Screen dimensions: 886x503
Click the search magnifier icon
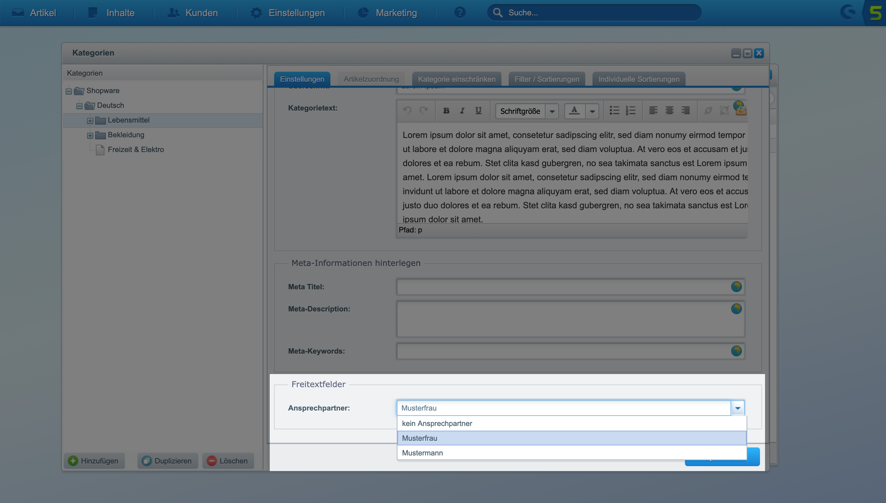pyautogui.click(x=497, y=13)
